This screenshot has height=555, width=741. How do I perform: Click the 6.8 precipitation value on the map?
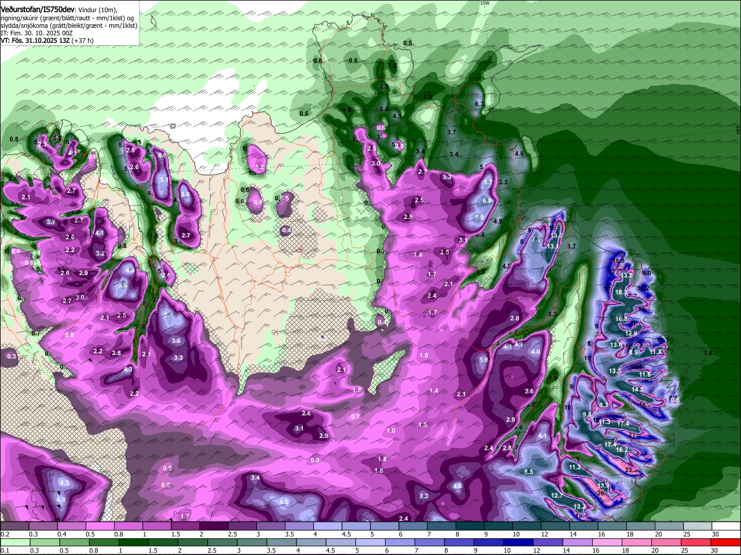[x=487, y=201]
